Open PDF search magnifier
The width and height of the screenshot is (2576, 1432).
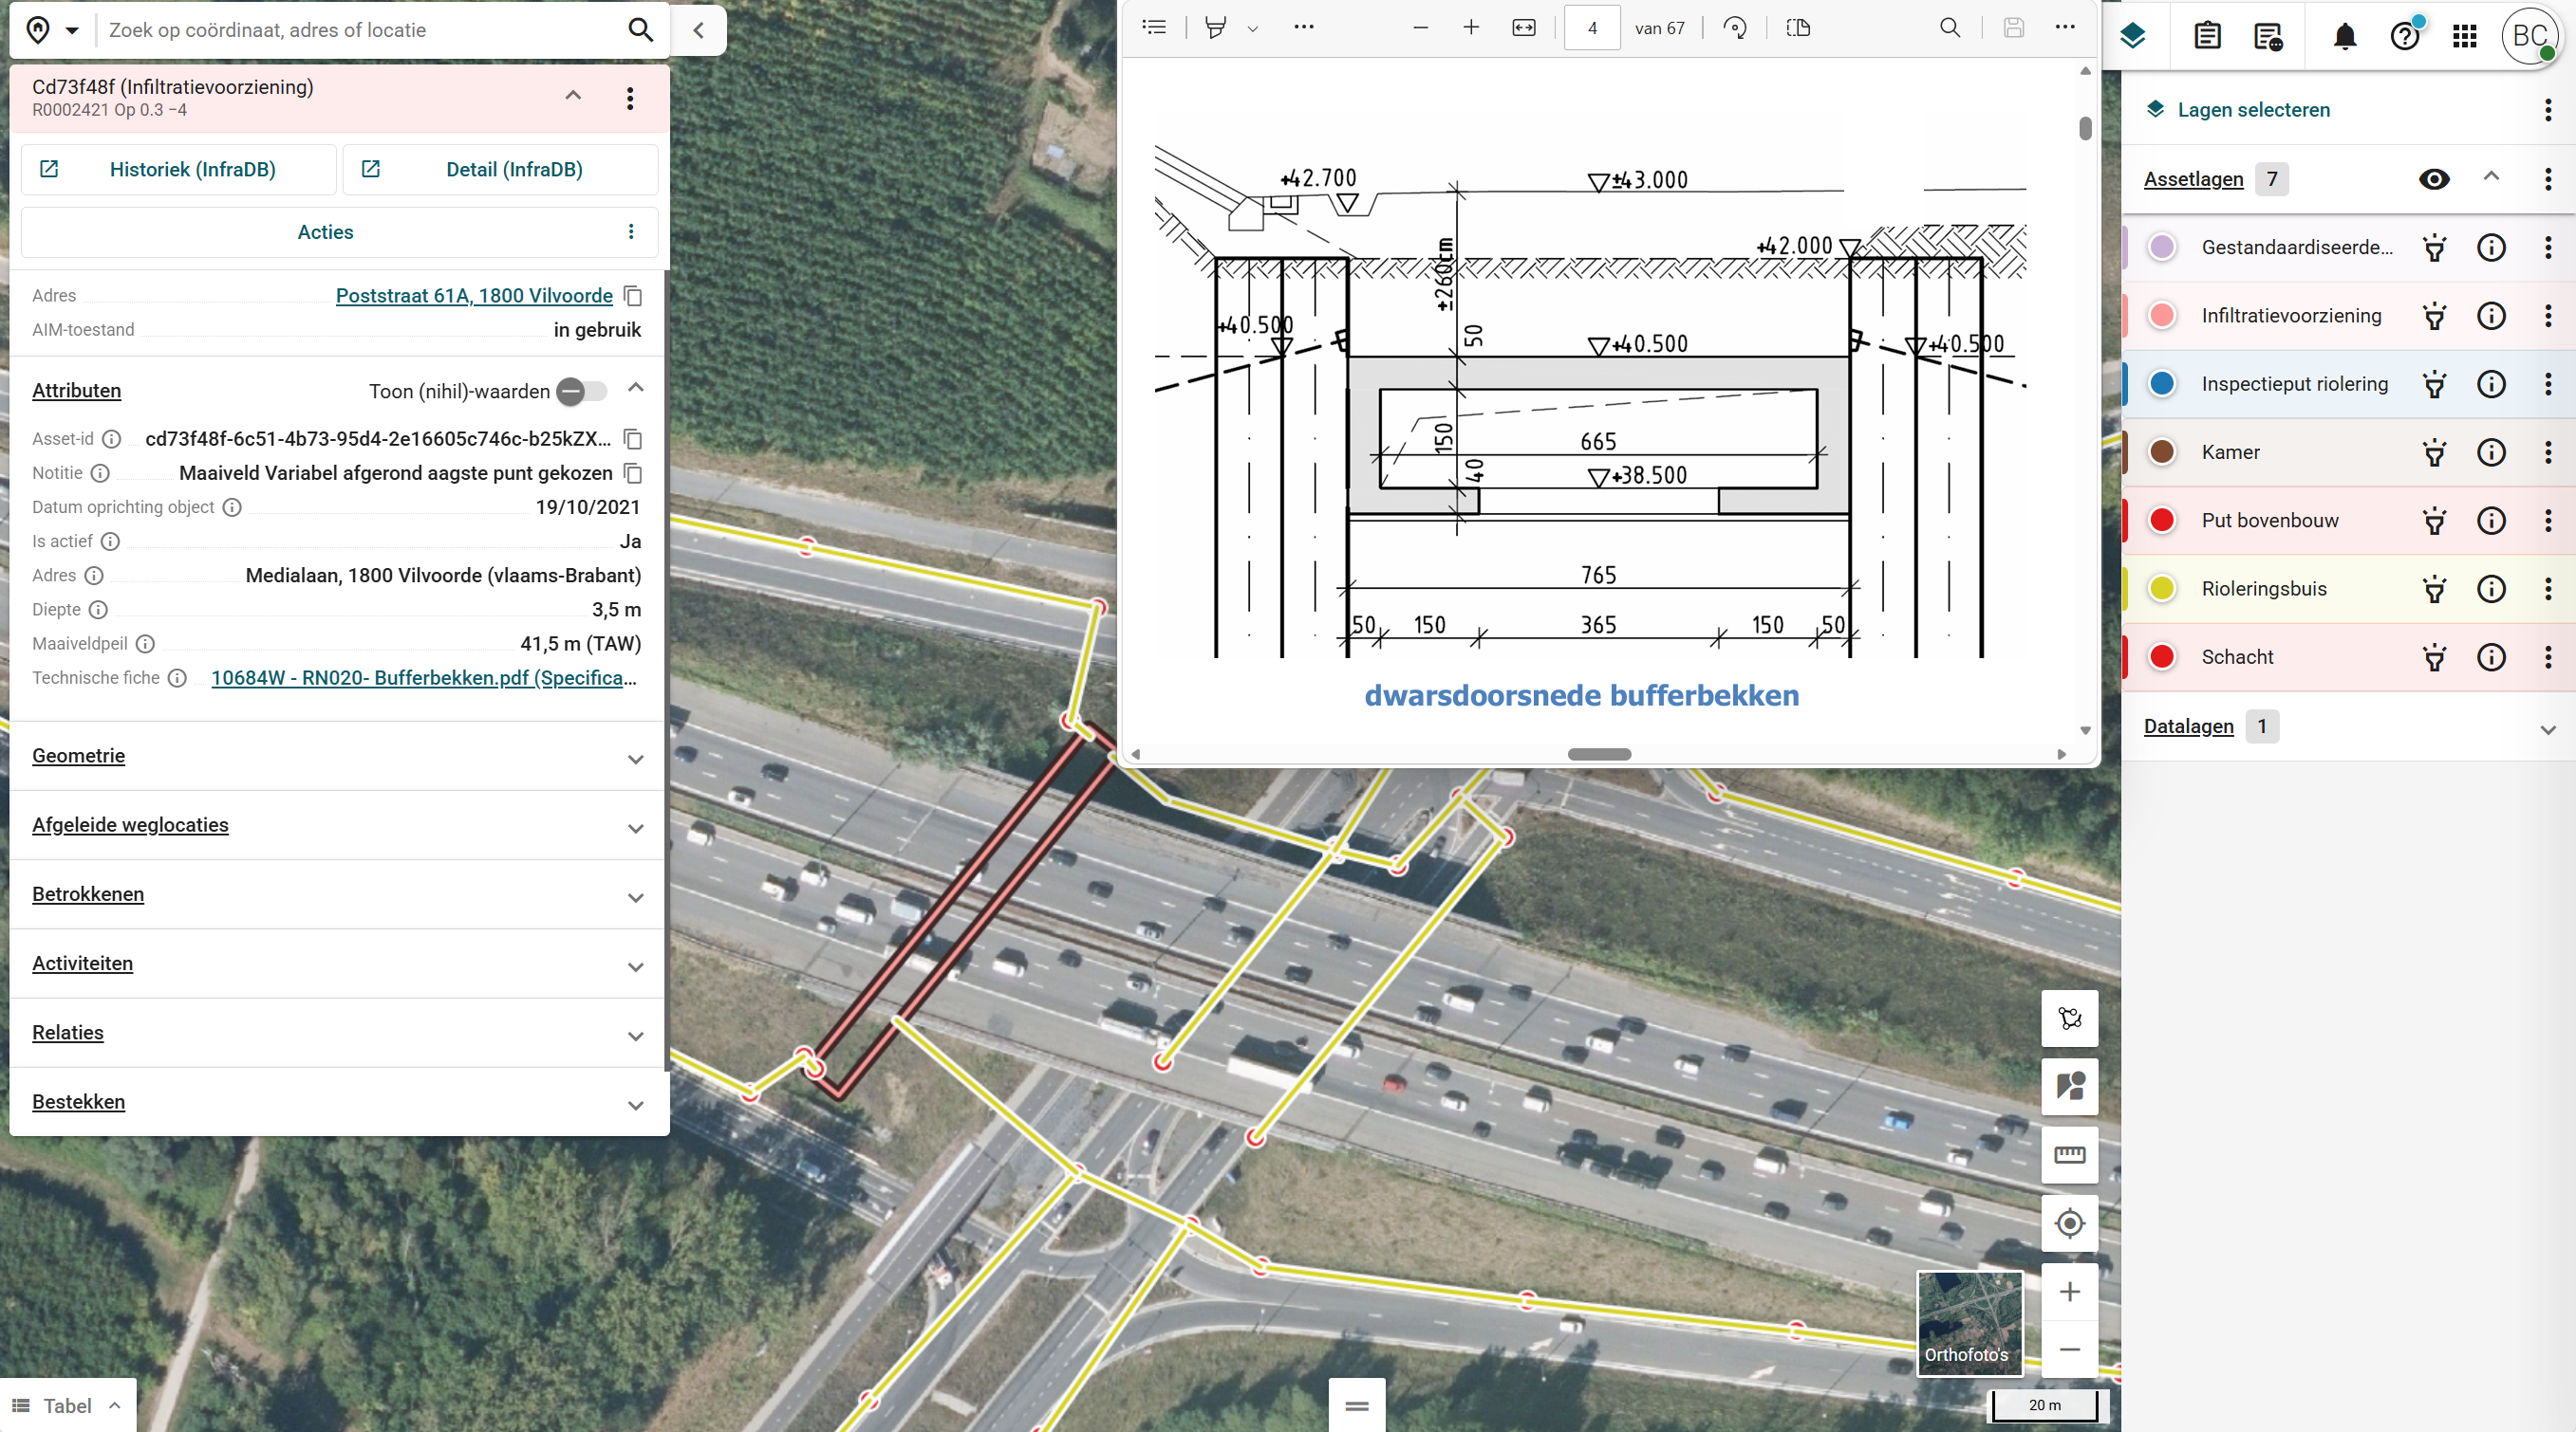click(x=1949, y=28)
